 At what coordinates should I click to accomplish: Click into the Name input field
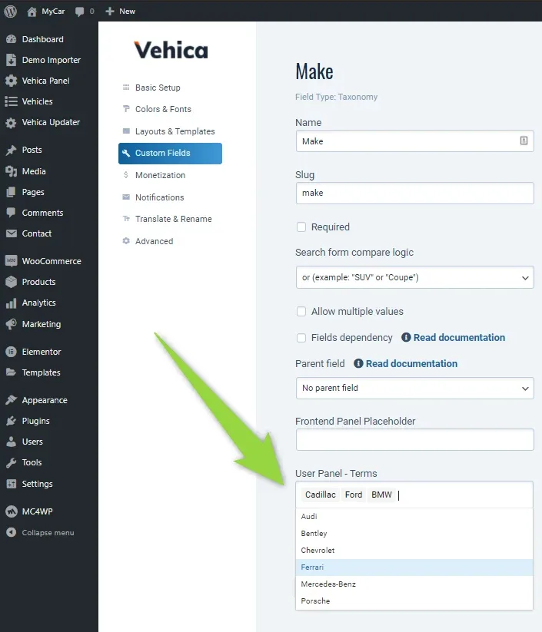pyautogui.click(x=415, y=141)
